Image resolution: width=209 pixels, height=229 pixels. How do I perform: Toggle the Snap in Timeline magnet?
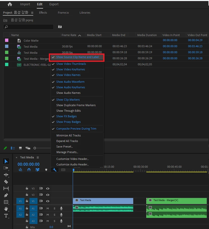pos(29,170)
